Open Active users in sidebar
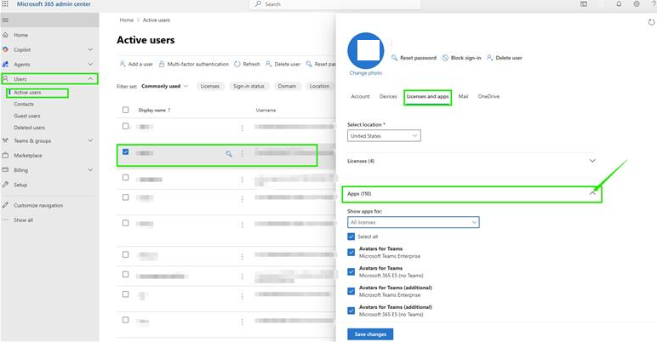657x342 pixels. 27,92
